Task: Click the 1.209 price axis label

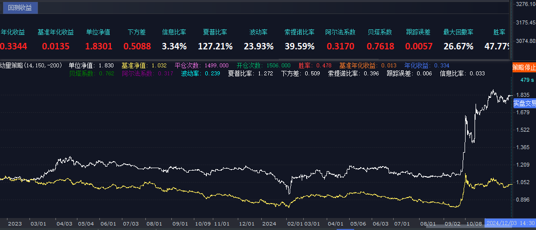Action: tap(524, 165)
